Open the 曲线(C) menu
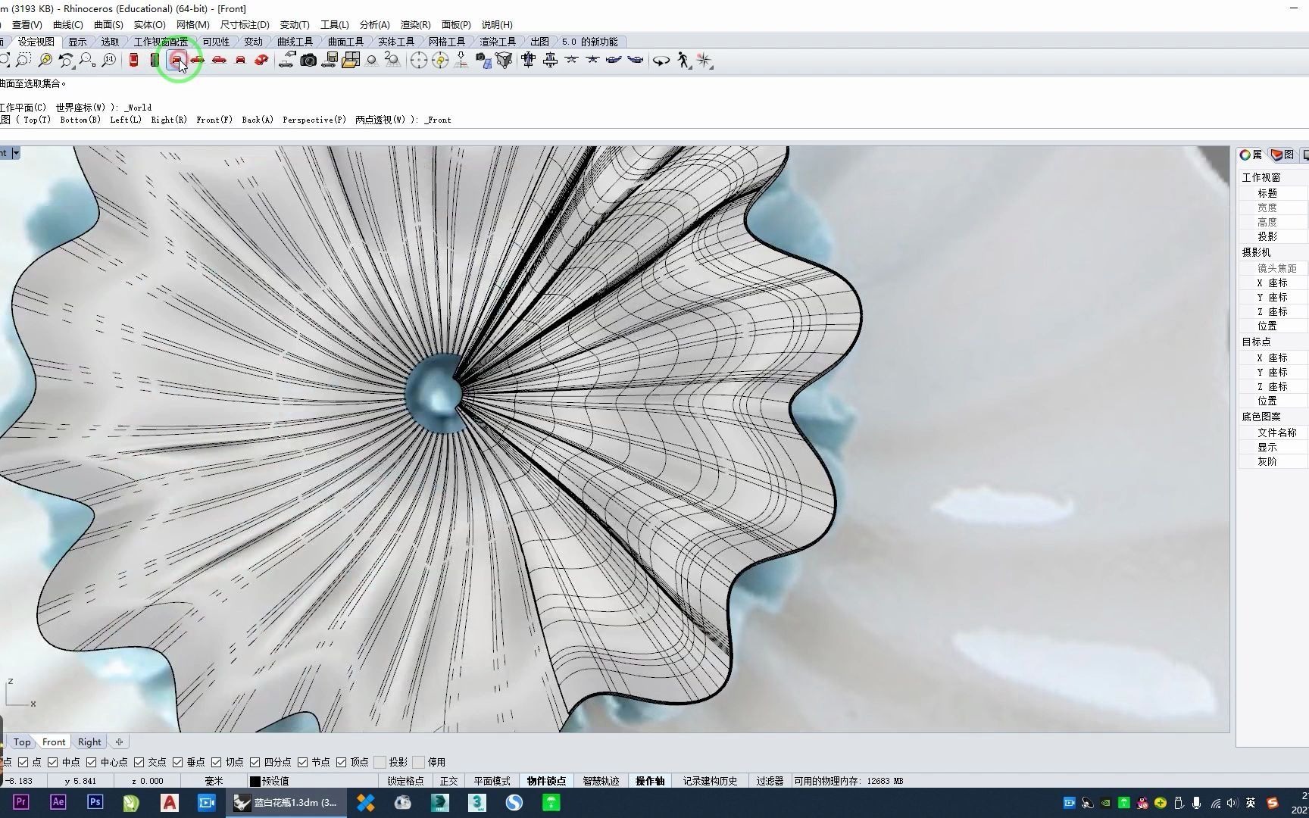Screen dimensions: 1309x818 [x=68, y=25]
